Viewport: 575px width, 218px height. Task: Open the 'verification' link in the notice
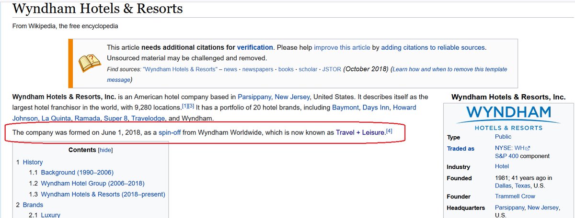point(255,47)
